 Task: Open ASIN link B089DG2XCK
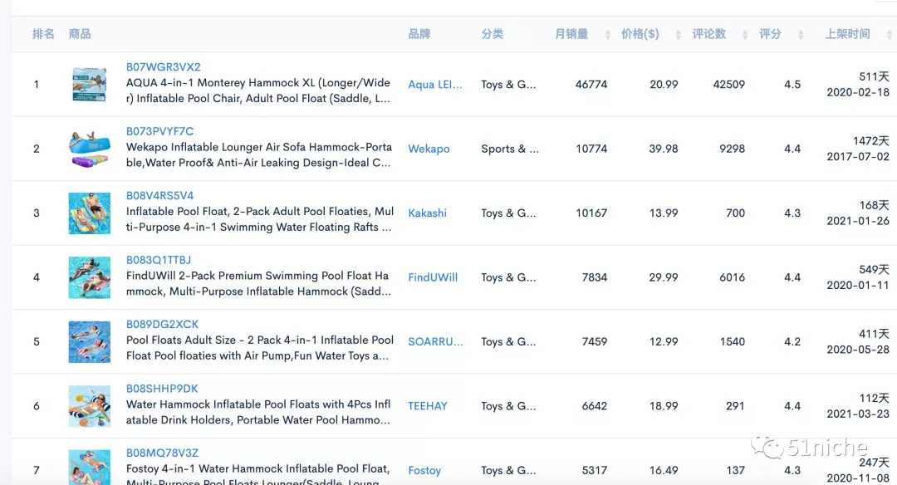click(163, 324)
